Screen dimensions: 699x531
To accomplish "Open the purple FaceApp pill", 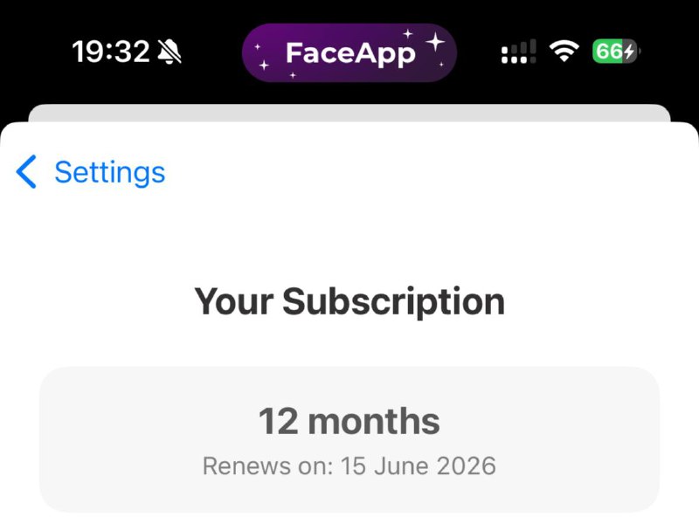I will [x=349, y=52].
